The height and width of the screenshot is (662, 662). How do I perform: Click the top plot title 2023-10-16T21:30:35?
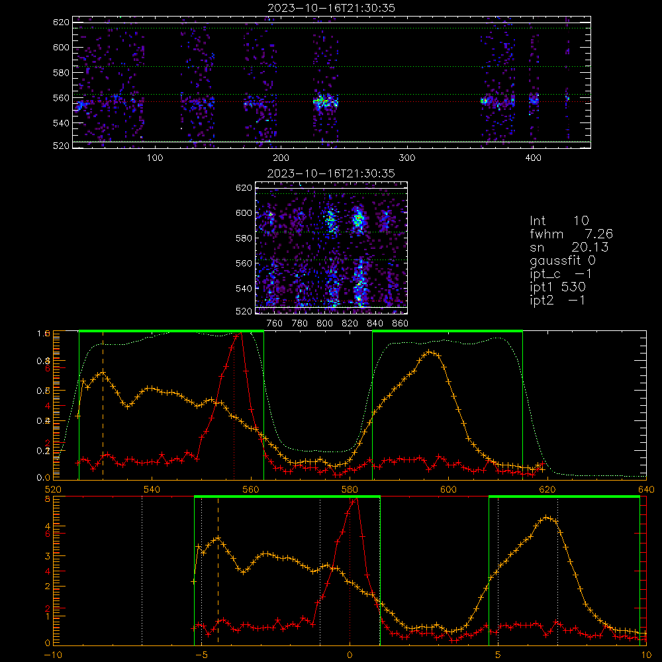(x=332, y=8)
